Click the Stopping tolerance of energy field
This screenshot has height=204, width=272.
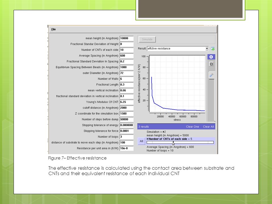click(126, 125)
